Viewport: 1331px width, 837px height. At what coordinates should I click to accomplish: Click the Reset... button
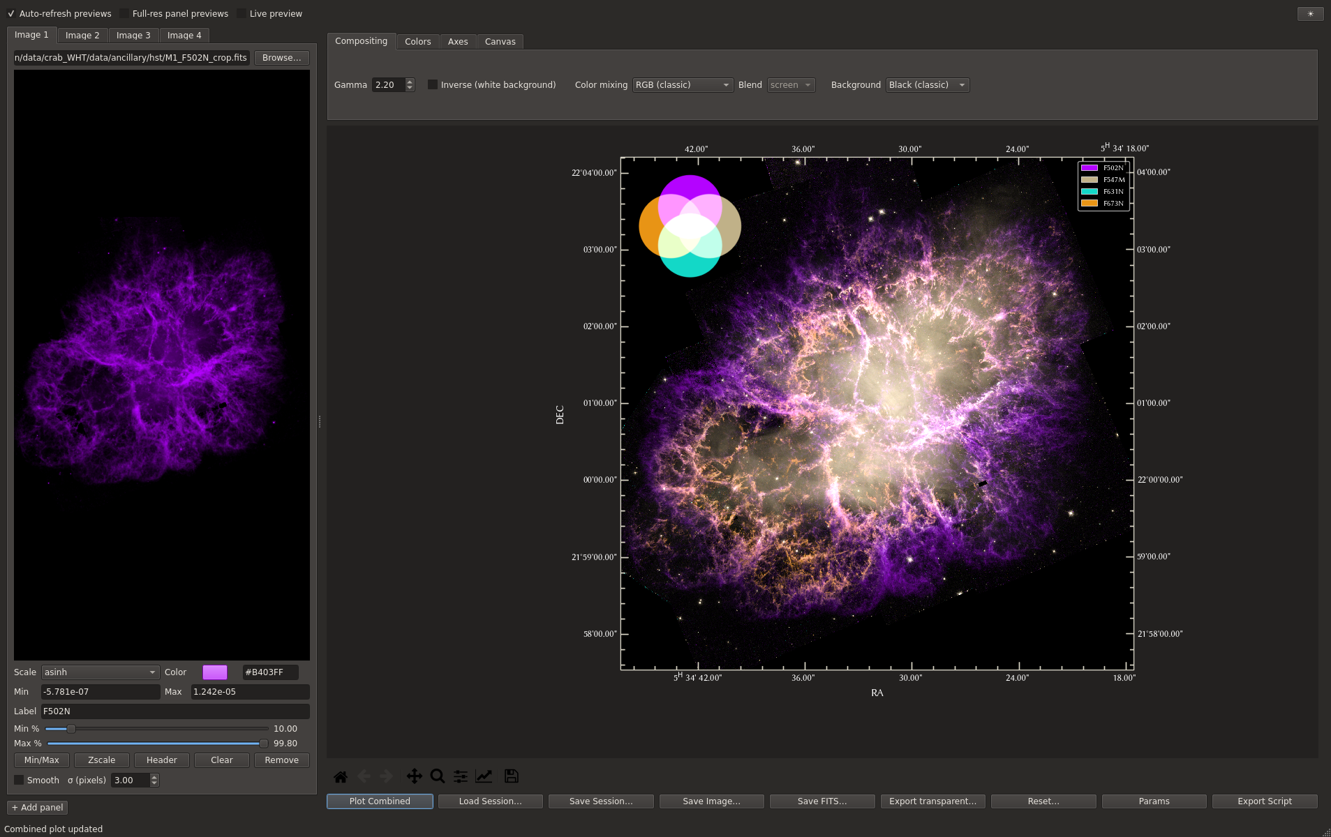(x=1043, y=801)
